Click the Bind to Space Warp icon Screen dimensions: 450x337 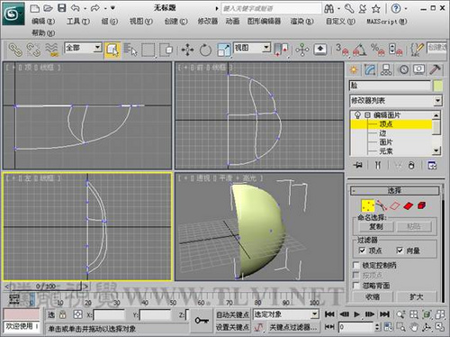tap(52, 50)
